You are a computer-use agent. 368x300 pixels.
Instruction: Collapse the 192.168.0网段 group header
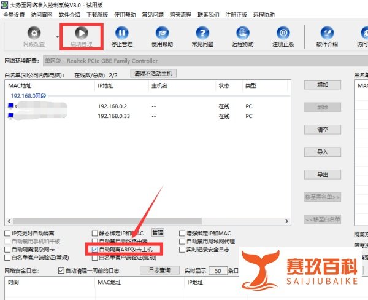pyautogui.click(x=28, y=96)
